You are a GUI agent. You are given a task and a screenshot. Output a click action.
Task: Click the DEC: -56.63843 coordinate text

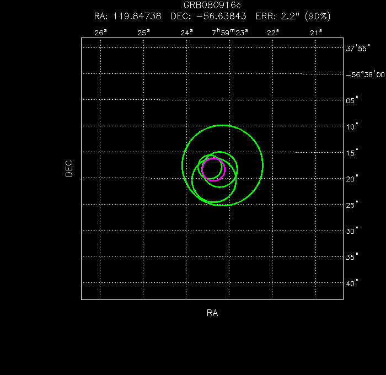pyautogui.click(x=208, y=16)
